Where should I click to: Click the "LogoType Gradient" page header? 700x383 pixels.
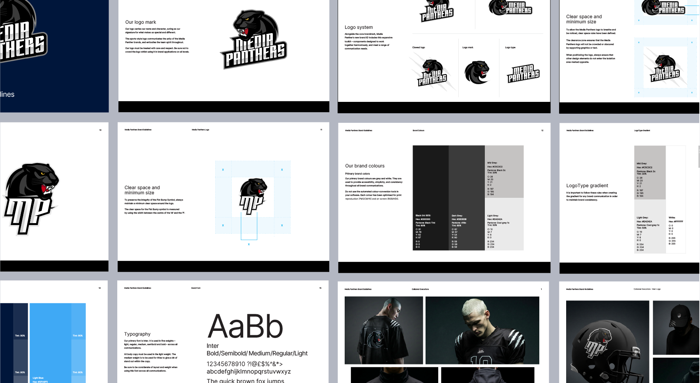pos(642,130)
